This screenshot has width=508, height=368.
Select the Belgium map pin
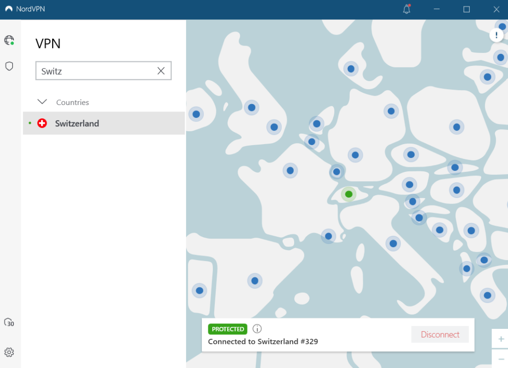pyautogui.click(x=312, y=142)
